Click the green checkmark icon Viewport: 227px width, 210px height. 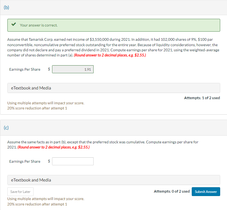tap(14, 24)
